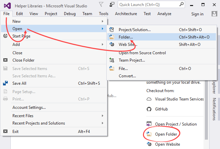The width and height of the screenshot is (220, 149).
Task: Click the Team Project icon
Action: point(112,60)
